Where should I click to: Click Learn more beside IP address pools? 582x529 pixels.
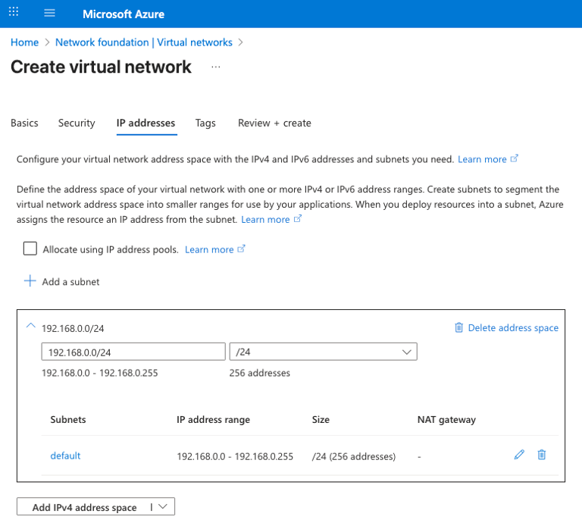point(209,249)
